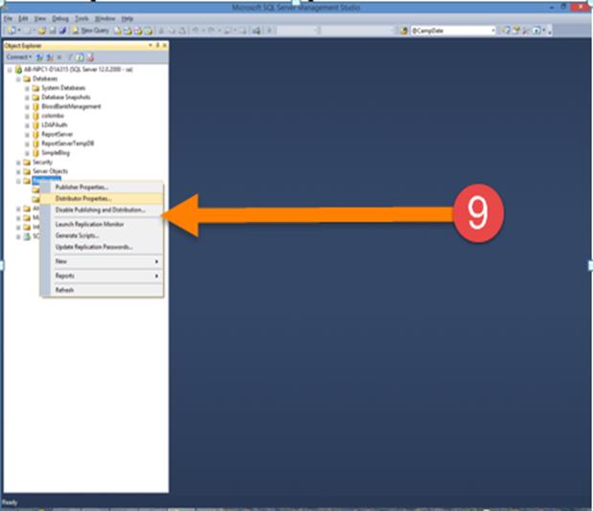Choose Update Replication Passwords

102,247
